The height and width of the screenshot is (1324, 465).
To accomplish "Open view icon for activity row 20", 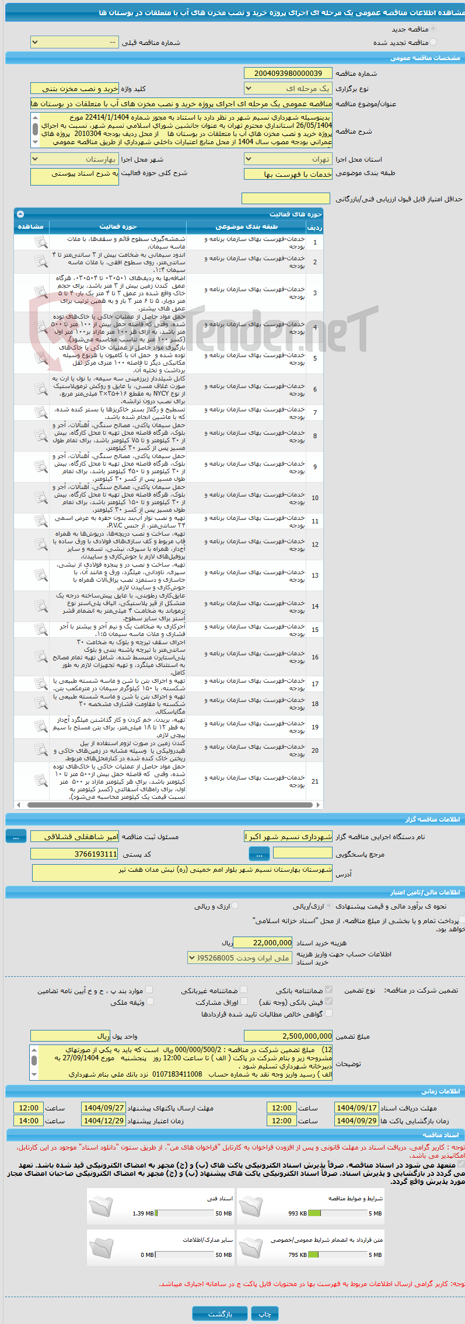I will [x=40, y=750].
